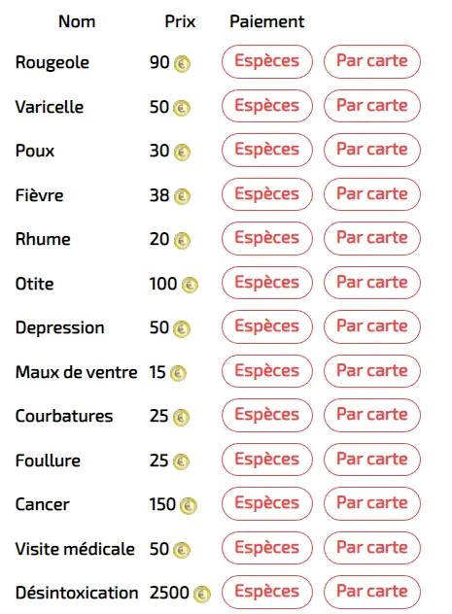This screenshot has width=452, height=614.
Task: Click the coin icon in the Visite médicale row
Action: click(182, 550)
